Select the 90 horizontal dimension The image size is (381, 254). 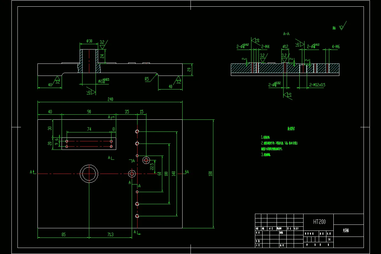coord(89,111)
